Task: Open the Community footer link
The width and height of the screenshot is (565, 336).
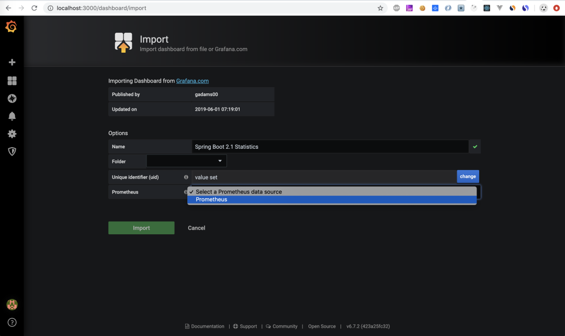Action: pyautogui.click(x=282, y=326)
